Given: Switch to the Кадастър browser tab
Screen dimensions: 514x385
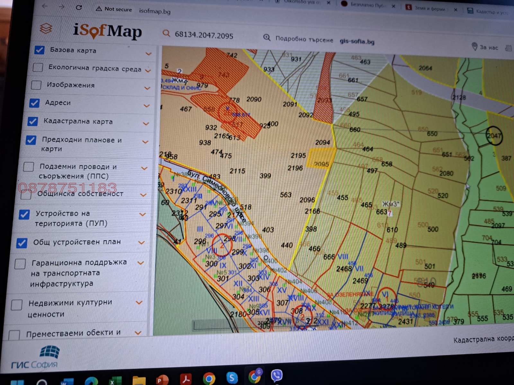Looking at the screenshot, I should pos(488,12).
